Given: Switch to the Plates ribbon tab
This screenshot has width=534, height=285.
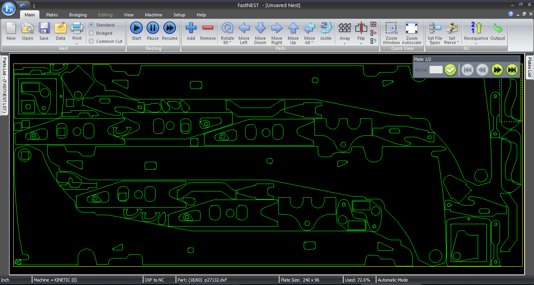Looking at the screenshot, I should [52, 15].
